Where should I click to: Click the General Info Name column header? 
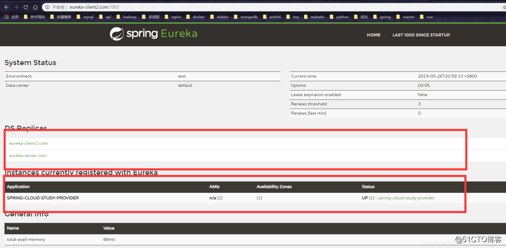13,228
